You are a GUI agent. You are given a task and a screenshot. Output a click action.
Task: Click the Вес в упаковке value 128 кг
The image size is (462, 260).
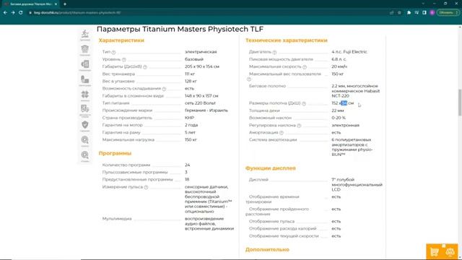pyautogui.click(x=191, y=82)
